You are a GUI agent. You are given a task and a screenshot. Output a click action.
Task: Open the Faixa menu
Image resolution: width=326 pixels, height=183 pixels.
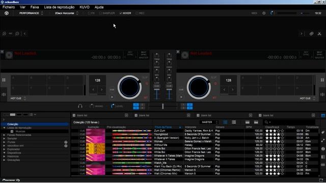[35, 7]
